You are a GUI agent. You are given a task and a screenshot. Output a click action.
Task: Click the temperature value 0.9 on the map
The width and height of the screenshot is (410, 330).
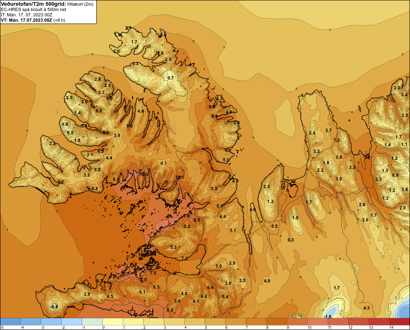click(395, 175)
